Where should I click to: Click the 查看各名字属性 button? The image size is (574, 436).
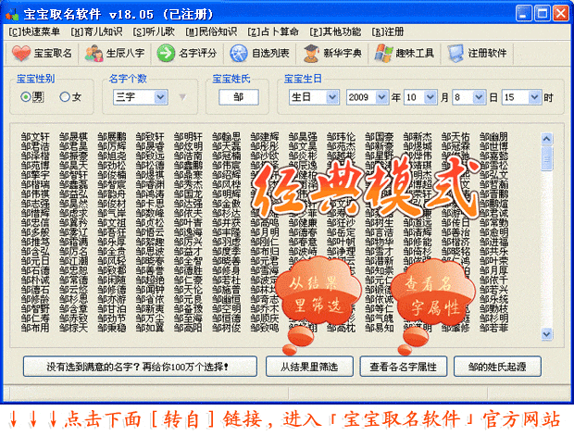404,367
